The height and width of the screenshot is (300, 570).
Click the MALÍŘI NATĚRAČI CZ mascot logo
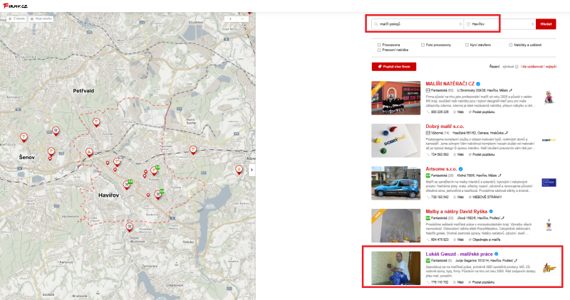[549, 97]
